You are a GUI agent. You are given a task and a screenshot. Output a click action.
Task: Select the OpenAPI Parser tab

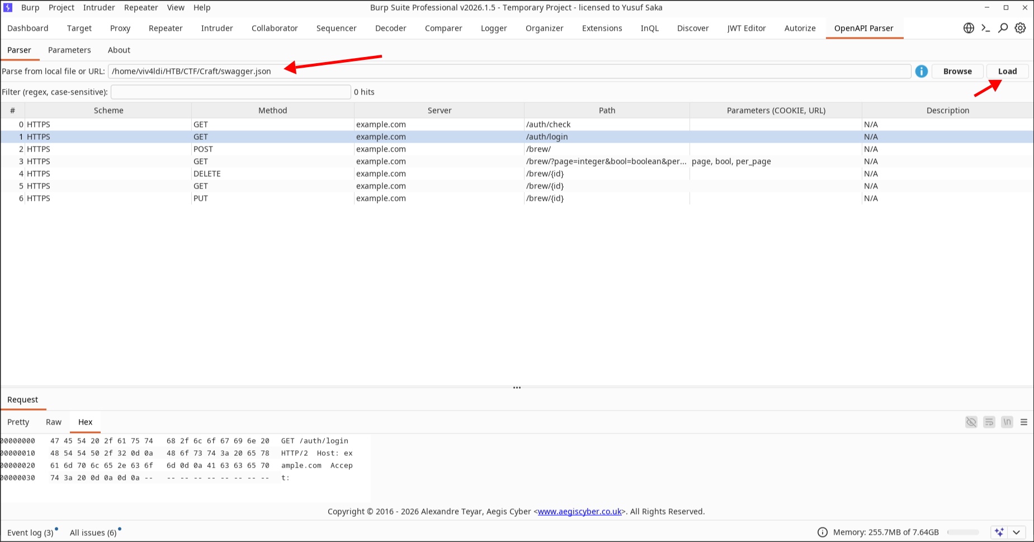tap(864, 28)
